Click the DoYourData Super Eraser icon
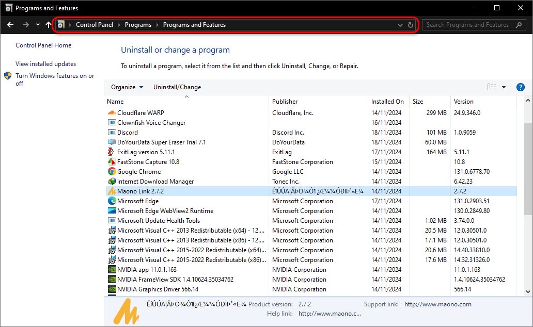Screen dimensions: 533x327 pos(112,142)
